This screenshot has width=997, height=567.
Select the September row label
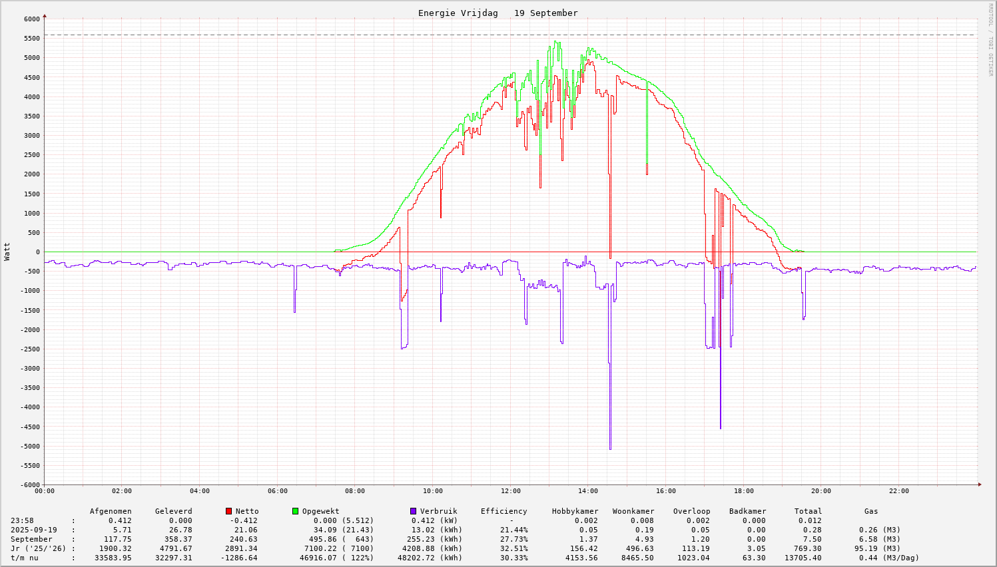[31, 539]
